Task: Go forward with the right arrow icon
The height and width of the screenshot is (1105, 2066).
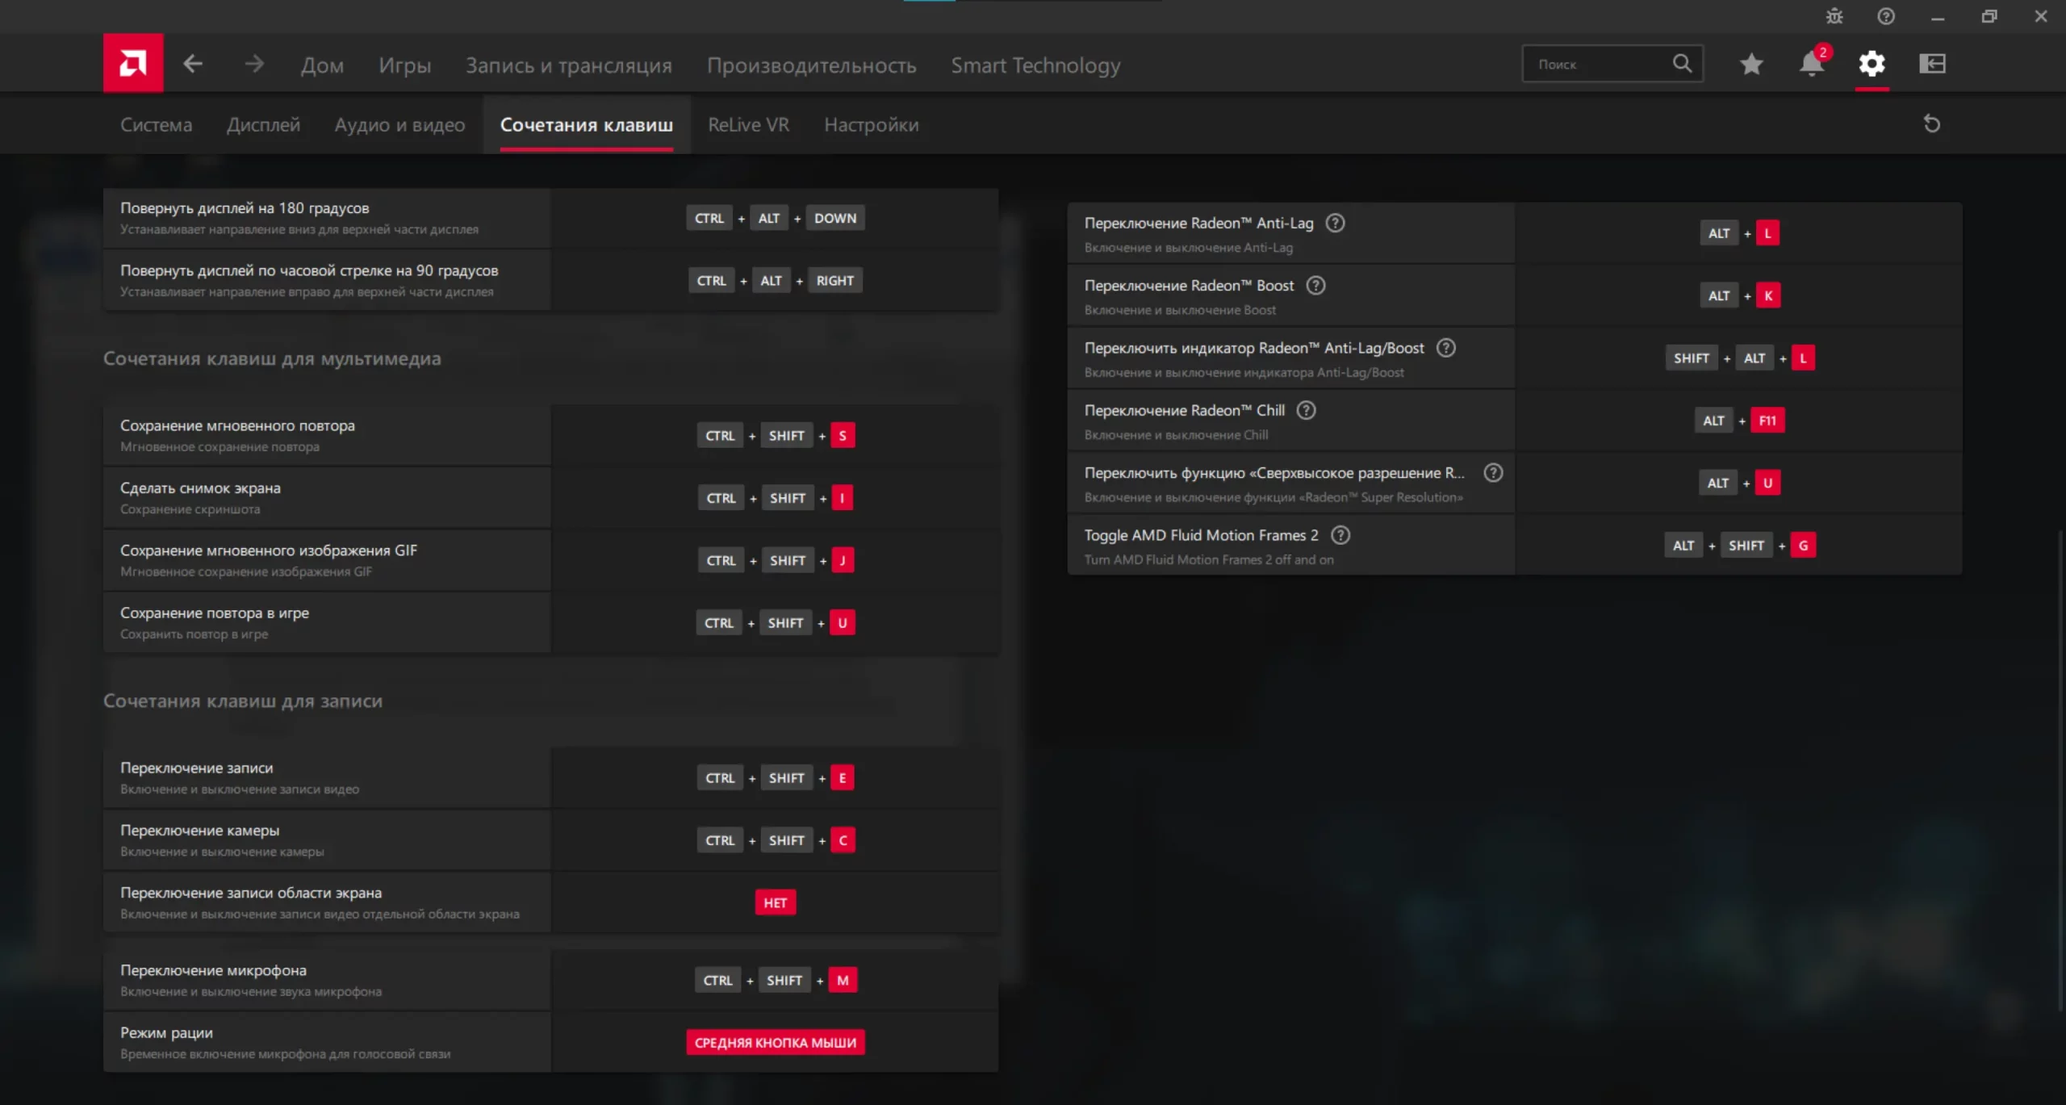Action: [x=254, y=64]
